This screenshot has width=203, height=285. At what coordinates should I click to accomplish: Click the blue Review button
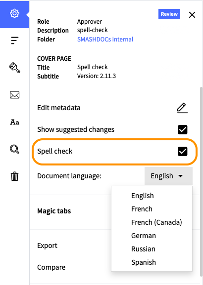[x=169, y=14]
